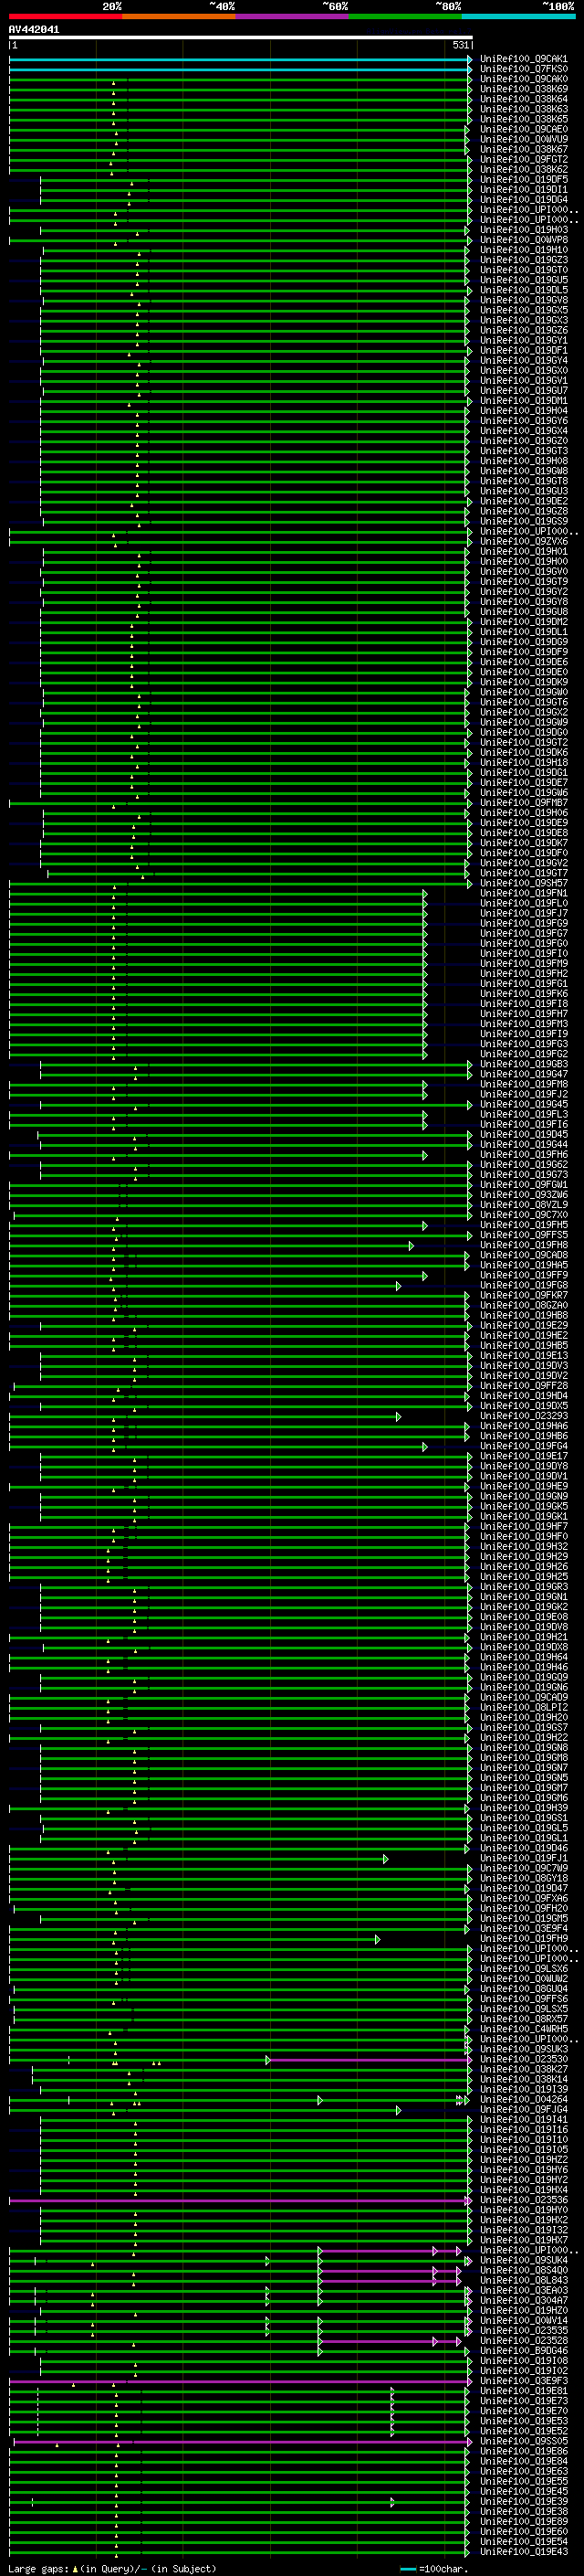Select hit label UniRef100_Q19H03
The height and width of the screenshot is (2576, 584).
coord(524,231)
